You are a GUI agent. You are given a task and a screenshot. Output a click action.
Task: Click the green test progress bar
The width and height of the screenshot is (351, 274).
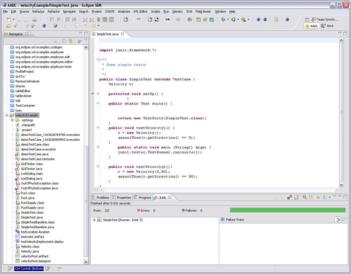(x=288, y=210)
